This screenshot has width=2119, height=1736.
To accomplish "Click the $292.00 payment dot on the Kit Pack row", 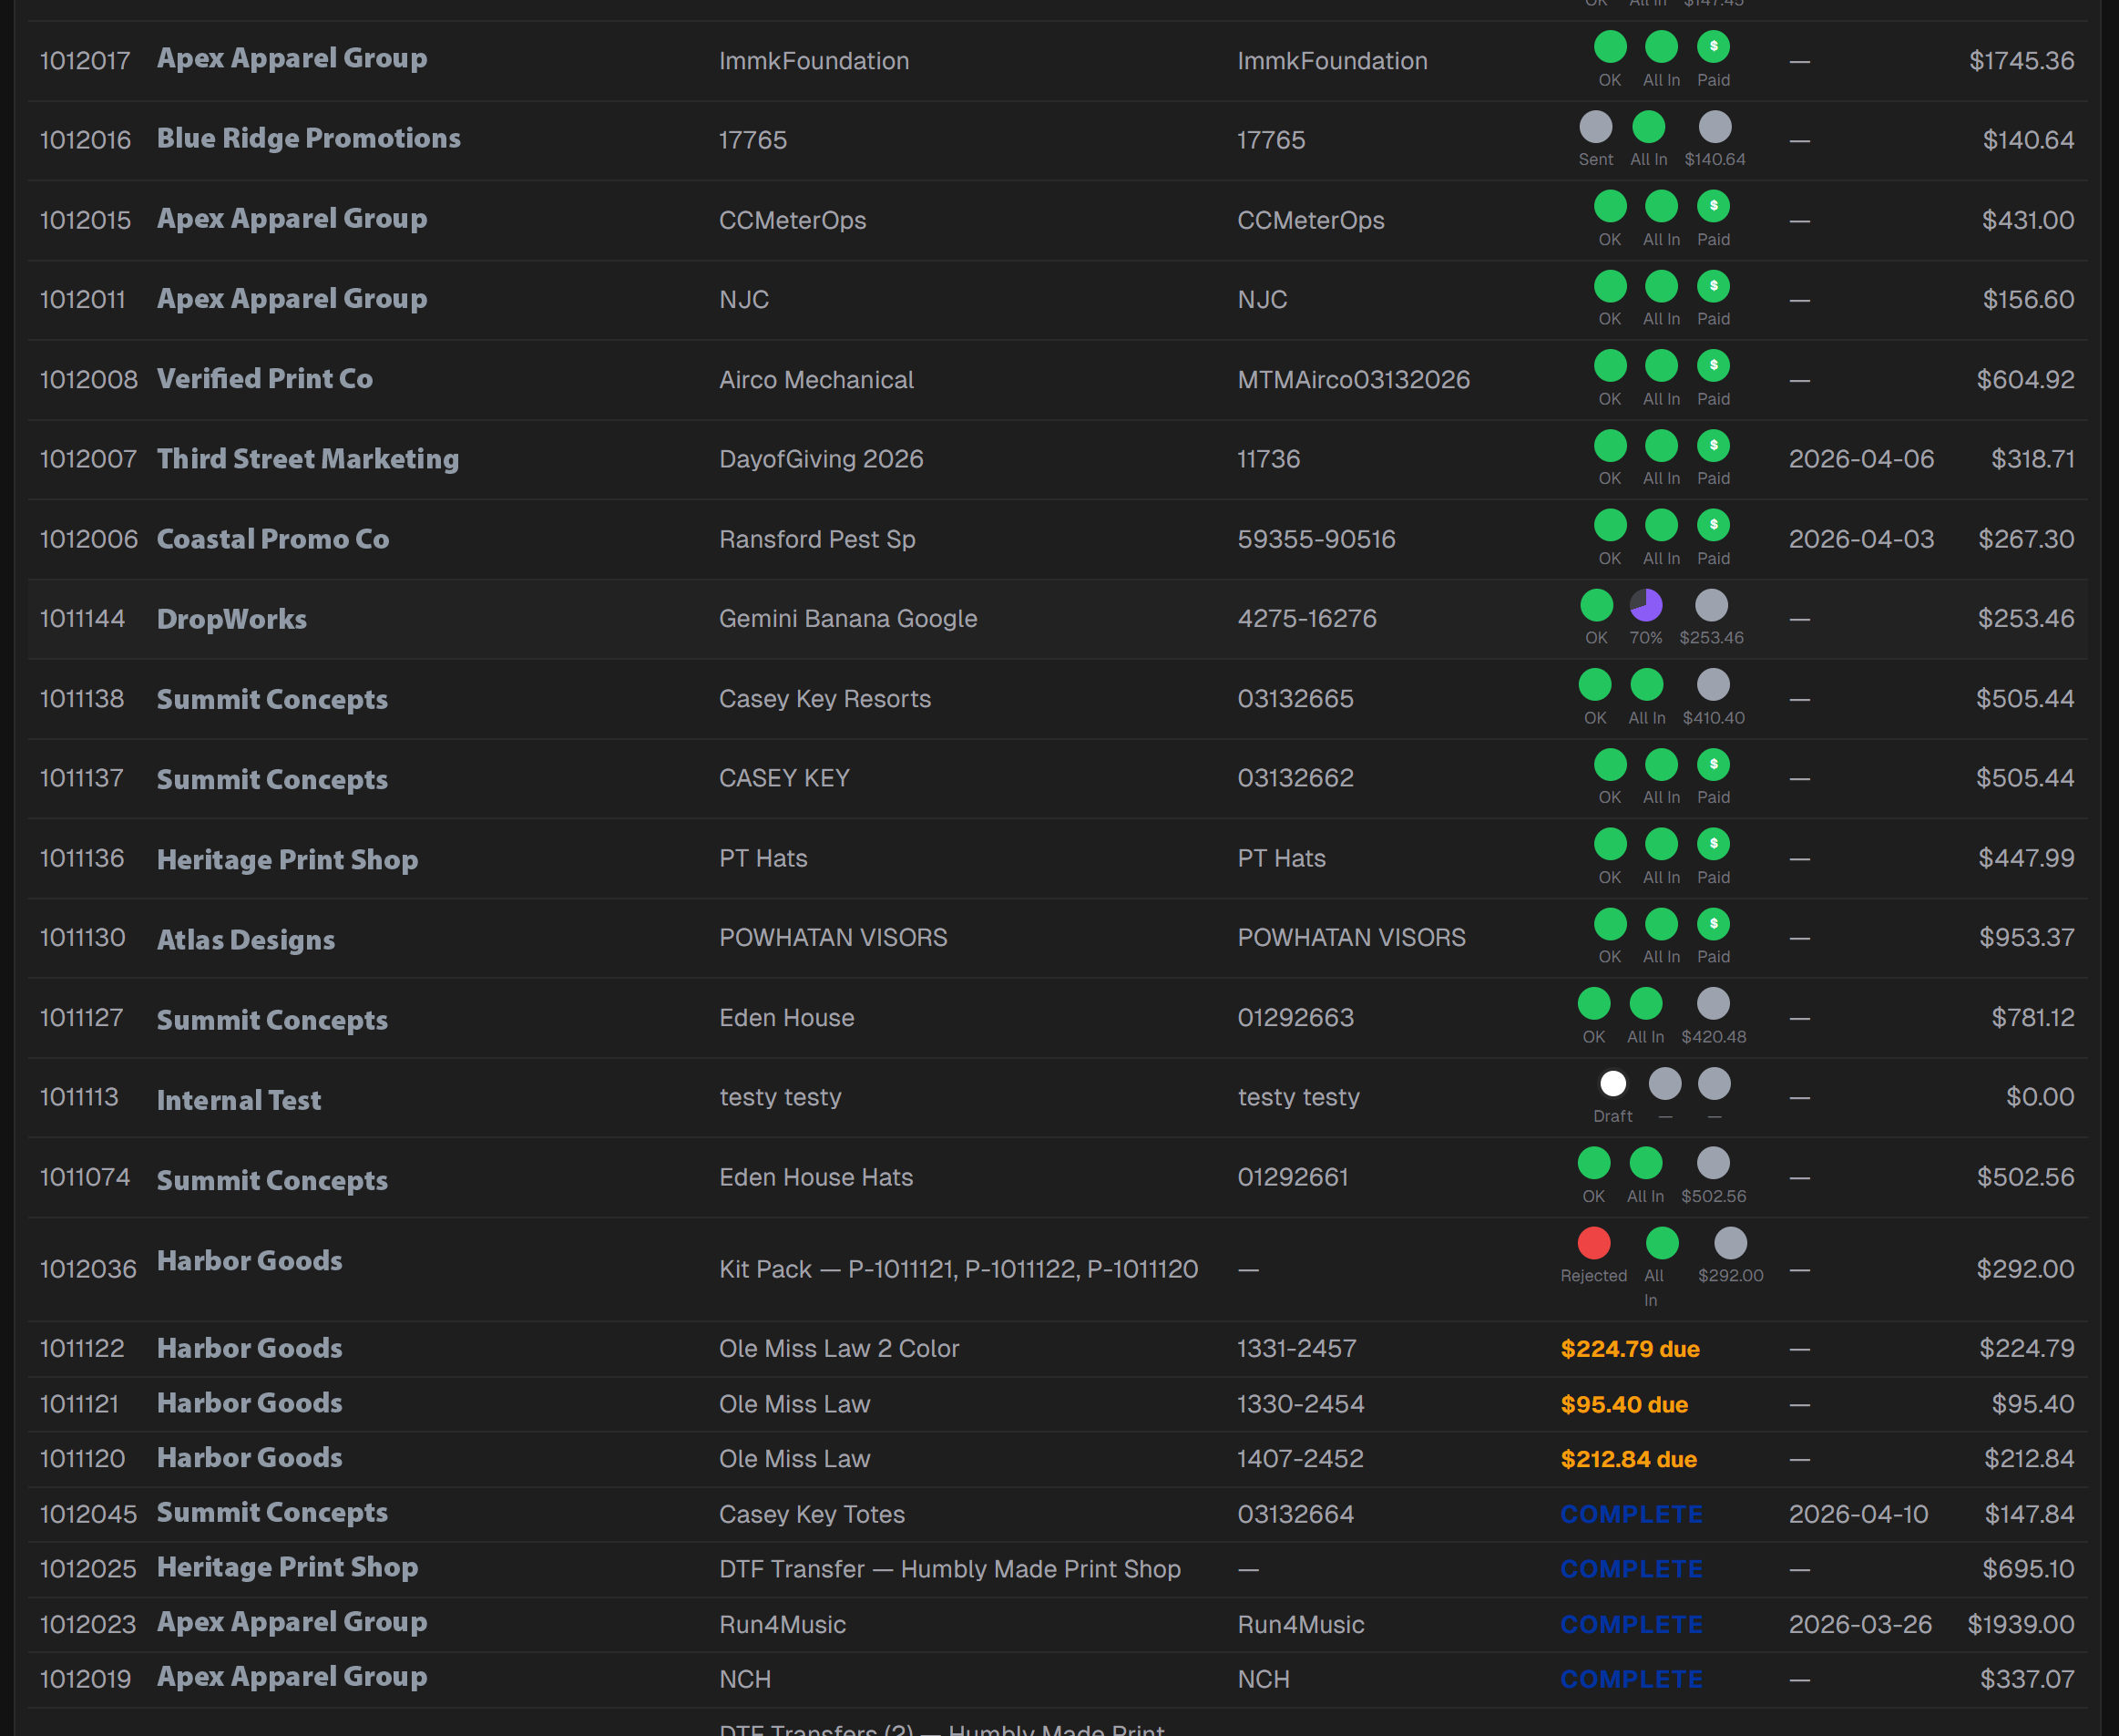I will pyautogui.click(x=1729, y=1244).
